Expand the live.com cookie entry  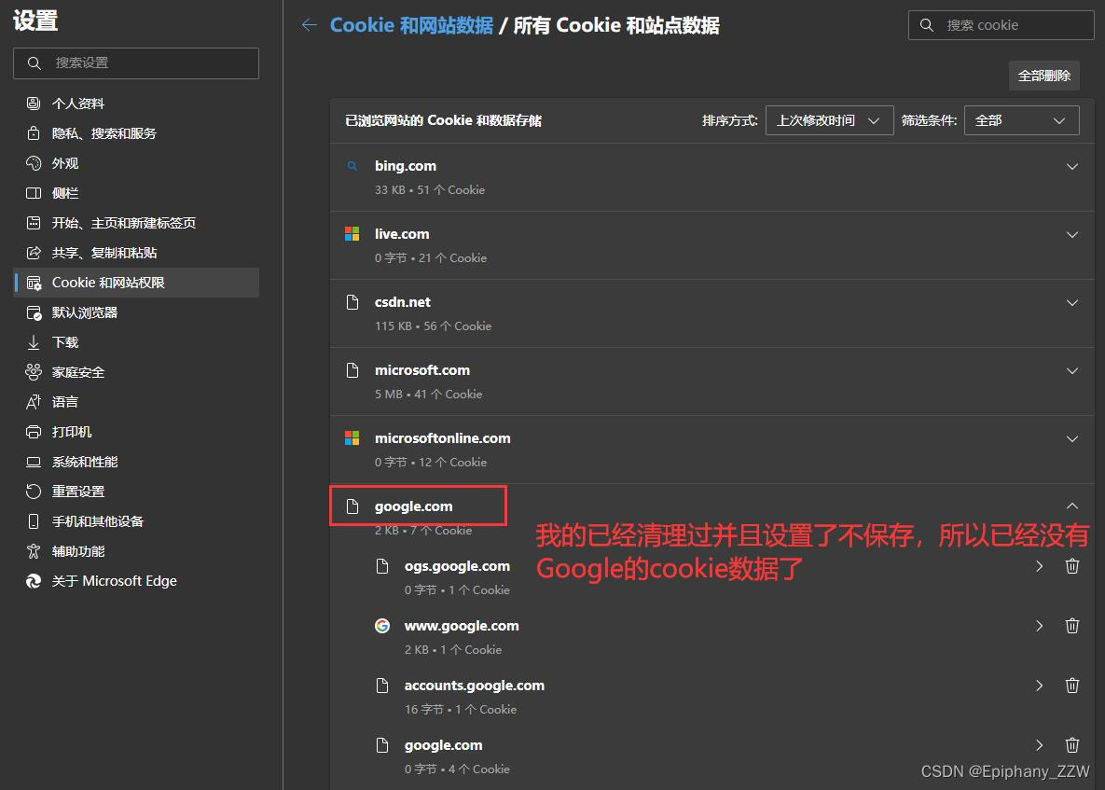1071,235
